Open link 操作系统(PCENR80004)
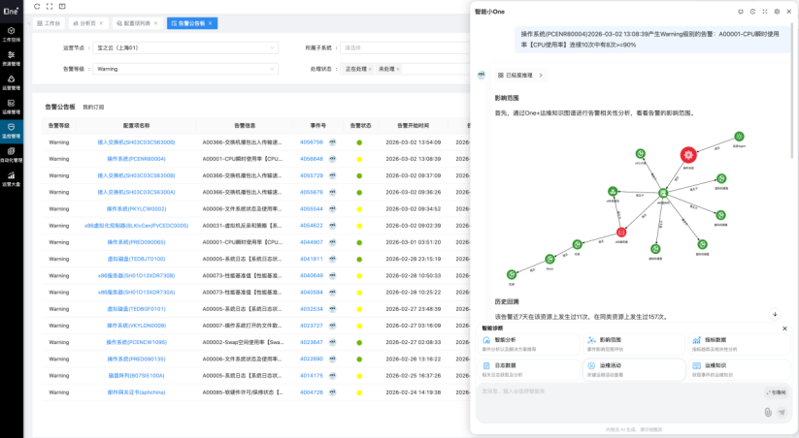 tap(136, 159)
